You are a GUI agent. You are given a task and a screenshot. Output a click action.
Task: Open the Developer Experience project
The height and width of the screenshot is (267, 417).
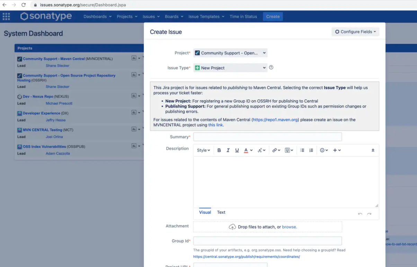pos(41,113)
